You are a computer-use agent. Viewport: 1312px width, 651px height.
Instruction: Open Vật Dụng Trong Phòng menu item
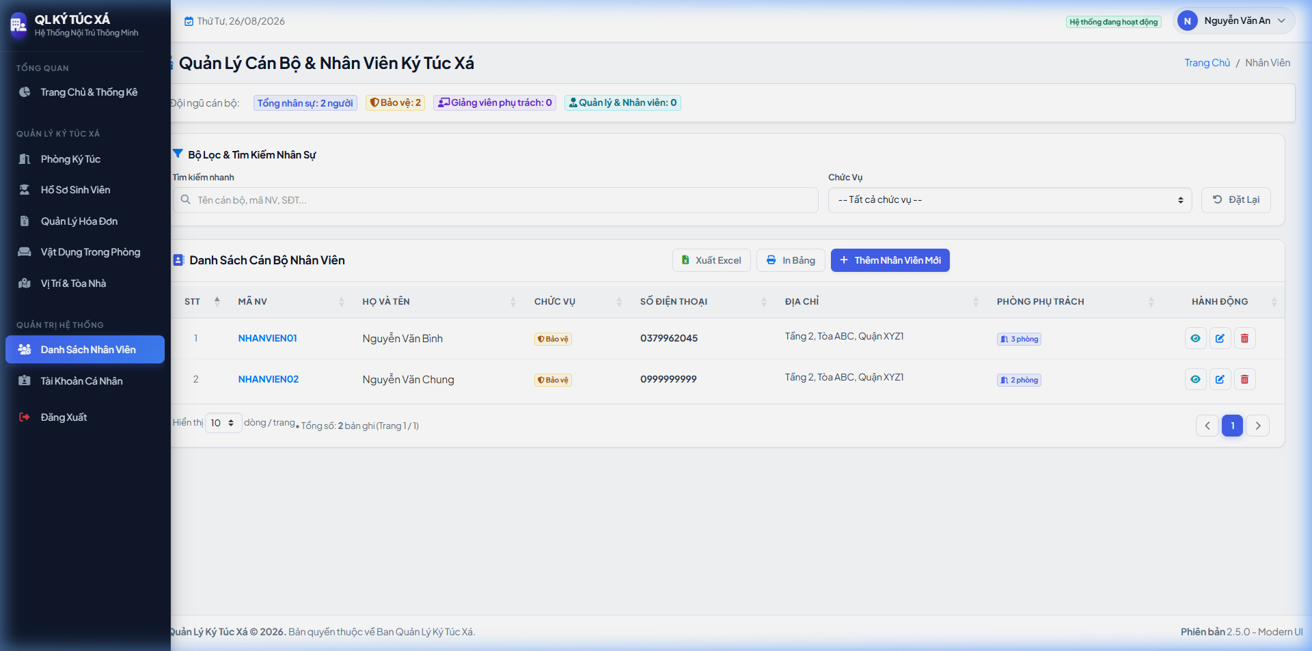coord(85,252)
